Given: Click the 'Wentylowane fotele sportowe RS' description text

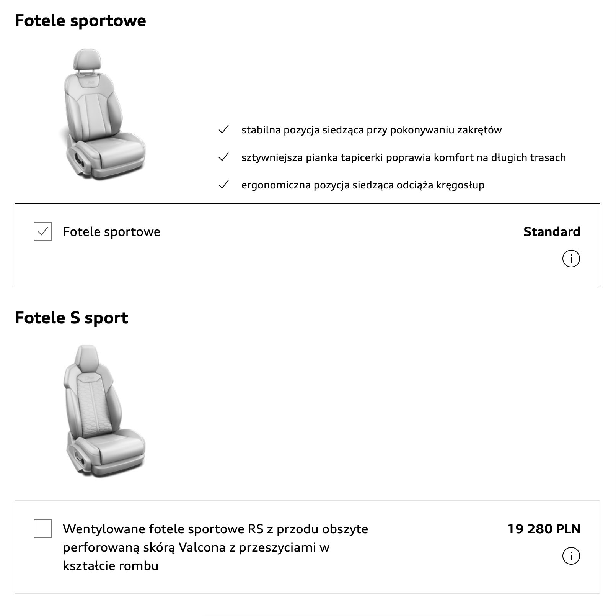Looking at the screenshot, I should [x=215, y=547].
